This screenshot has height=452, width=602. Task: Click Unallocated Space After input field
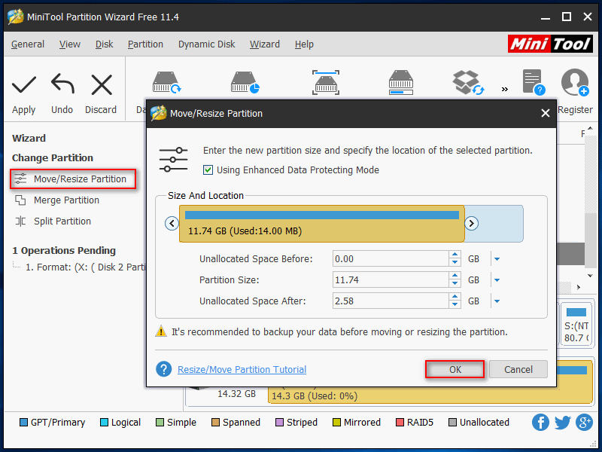point(390,301)
